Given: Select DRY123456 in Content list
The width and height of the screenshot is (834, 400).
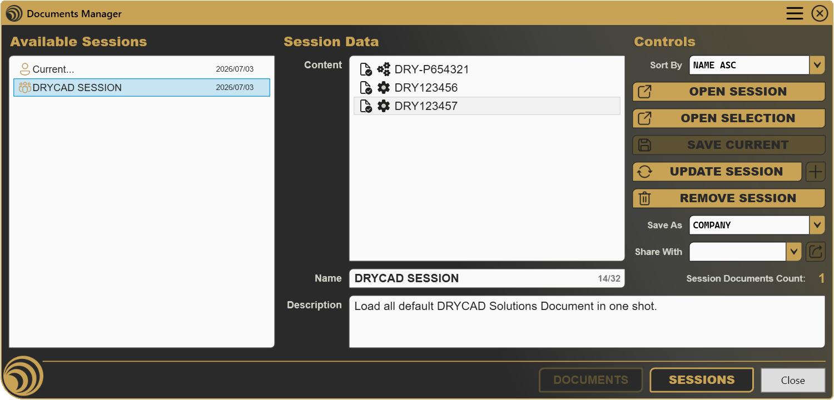Looking at the screenshot, I should pos(487,88).
